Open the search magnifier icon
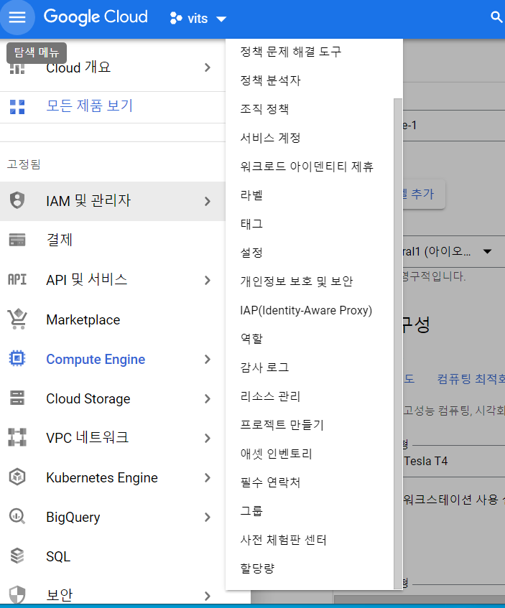The height and width of the screenshot is (608, 505). 496,17
